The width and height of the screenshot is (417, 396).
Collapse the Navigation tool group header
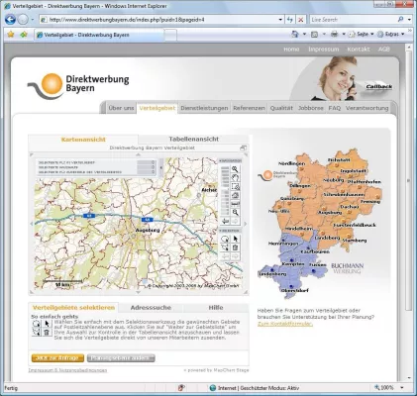tap(230, 160)
